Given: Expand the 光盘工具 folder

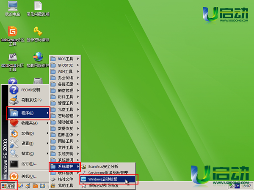Looking at the screenshot, I should pyautogui.click(x=65, y=109).
